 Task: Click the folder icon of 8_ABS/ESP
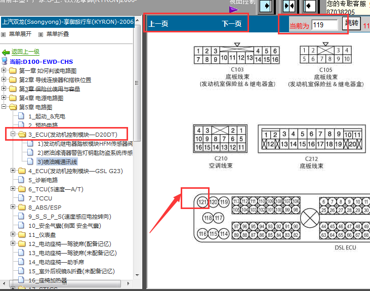[22, 207]
